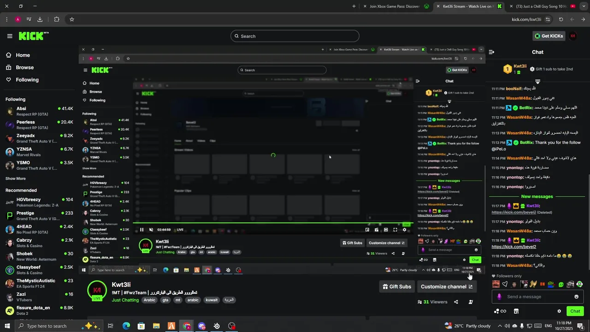The image size is (590, 332).
Task: Open YZNSA Marvel Rivals channel
Action: [39, 152]
